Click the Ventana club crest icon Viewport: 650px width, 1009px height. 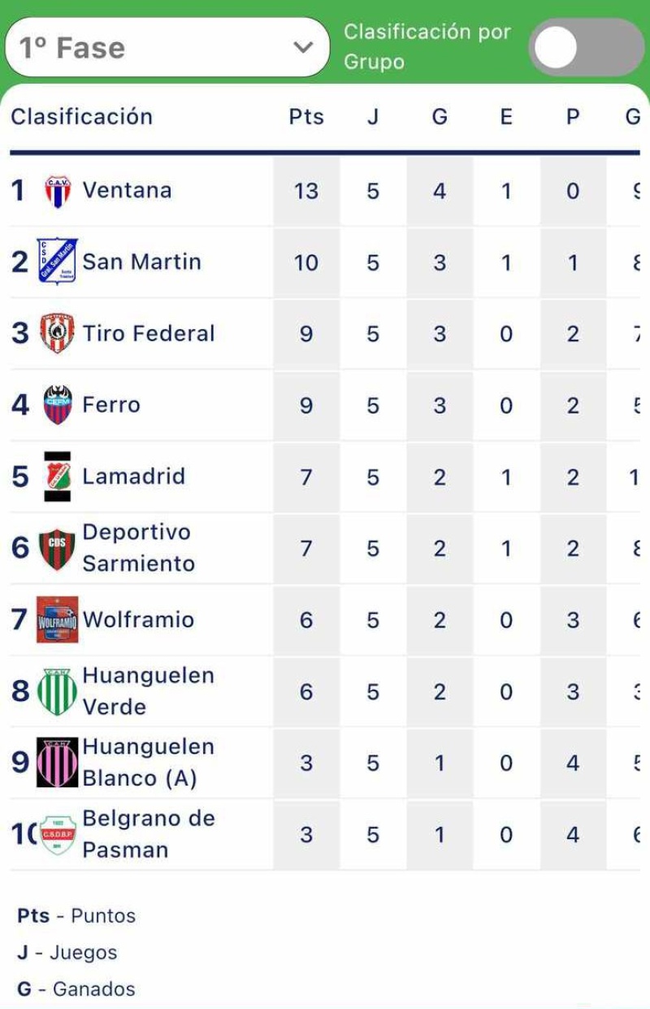58,191
